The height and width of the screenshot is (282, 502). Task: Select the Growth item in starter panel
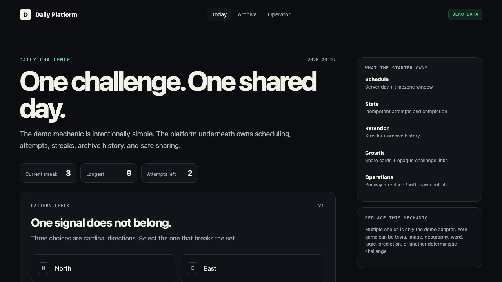(x=420, y=157)
